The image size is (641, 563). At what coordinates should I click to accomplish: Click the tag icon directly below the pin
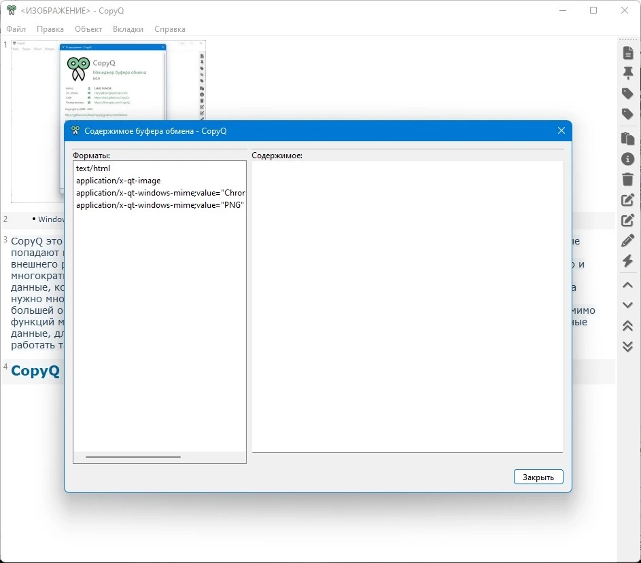point(628,94)
